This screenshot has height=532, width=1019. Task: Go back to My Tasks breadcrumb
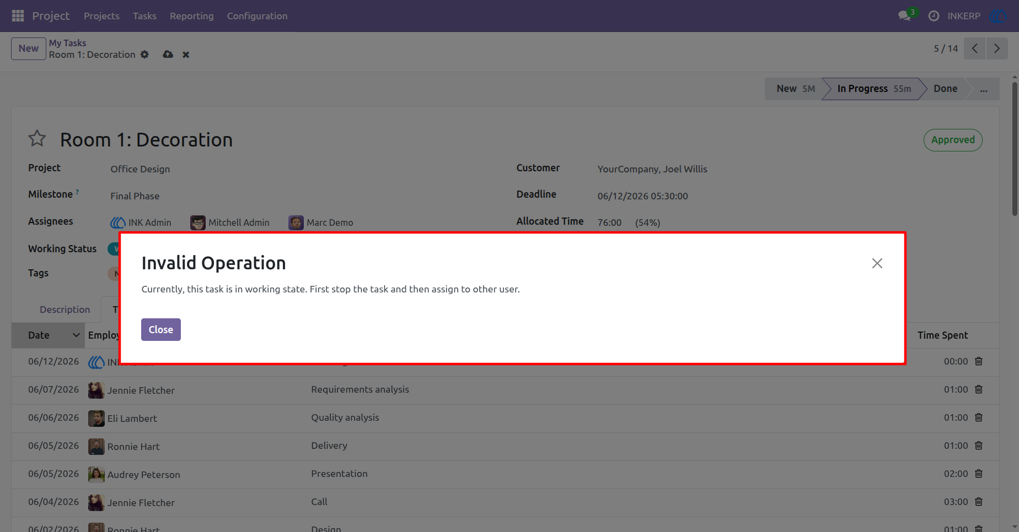(67, 43)
